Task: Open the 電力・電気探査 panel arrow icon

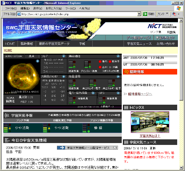Action: (93, 93)
